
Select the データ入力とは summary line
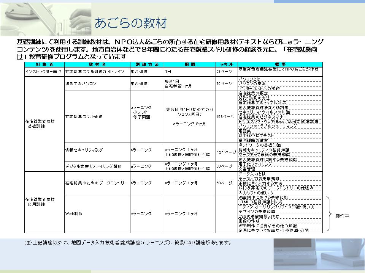pos(252,174)
